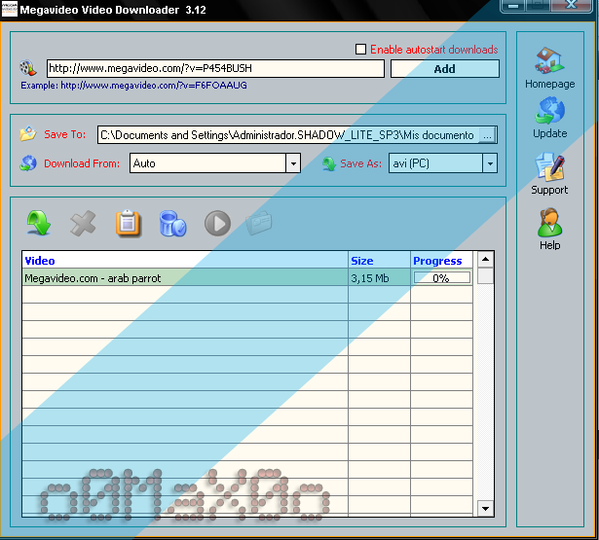Screen dimensions: 599x540
Task: Click the Update globe icon
Action: [x=549, y=110]
